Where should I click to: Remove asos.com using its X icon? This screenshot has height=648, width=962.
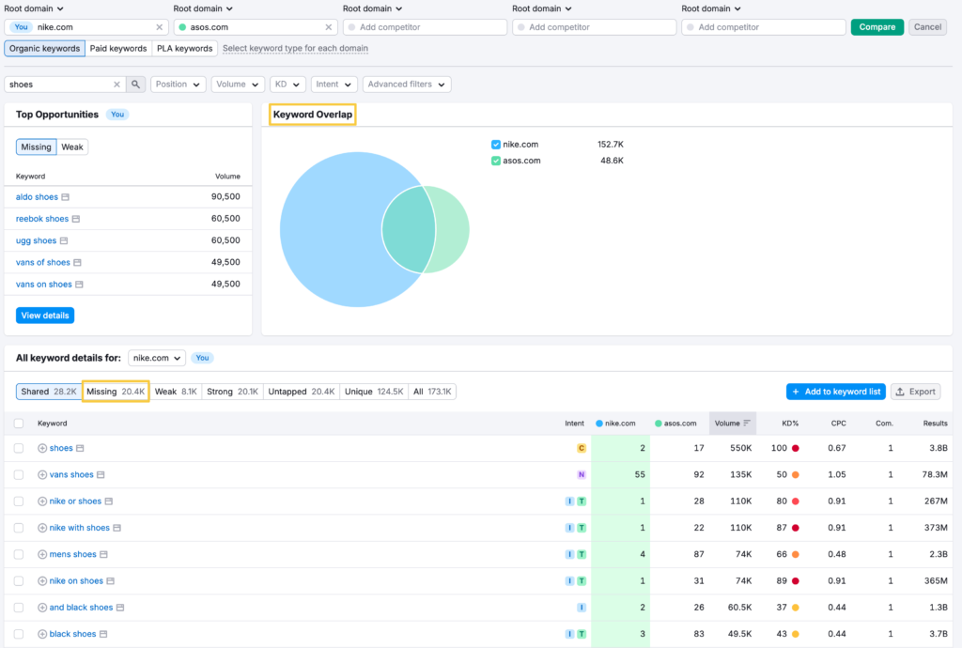[x=329, y=27]
